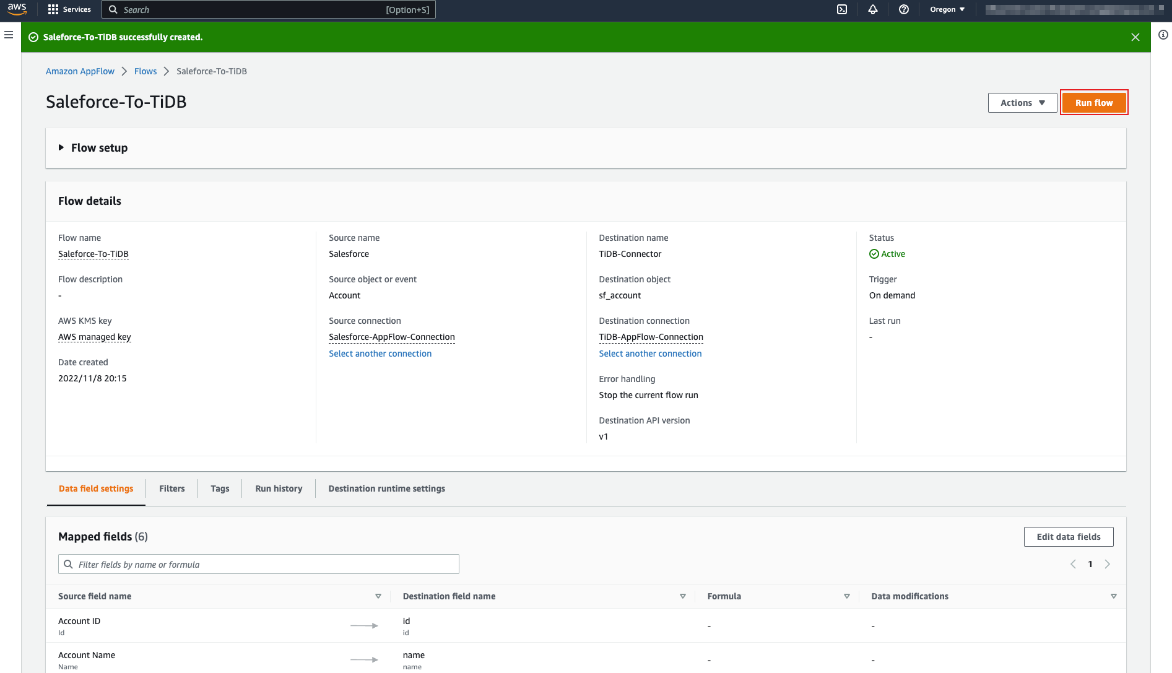Go to next page of mapped fields

pos(1108,564)
